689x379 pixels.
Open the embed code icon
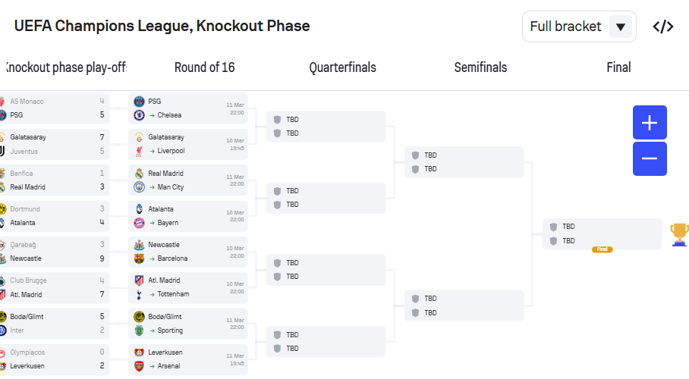[663, 27]
